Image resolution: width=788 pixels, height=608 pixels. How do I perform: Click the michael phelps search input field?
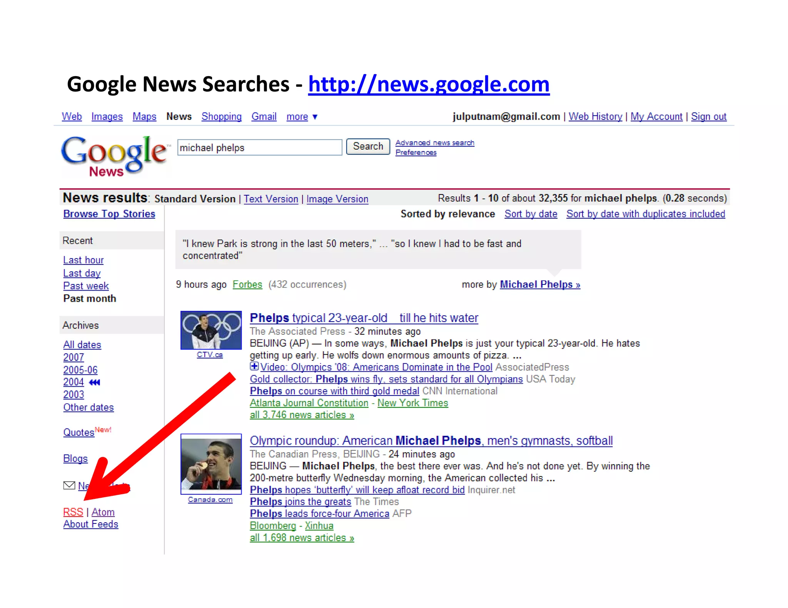[260, 148]
